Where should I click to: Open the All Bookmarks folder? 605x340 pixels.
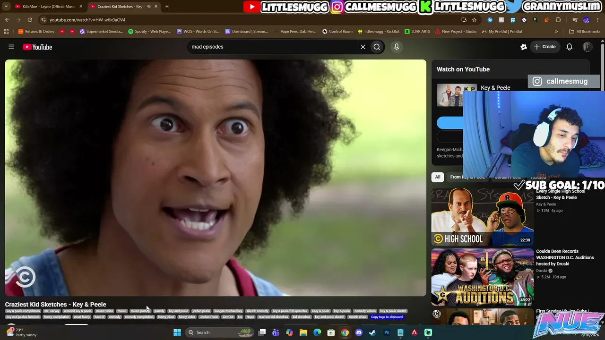[585, 32]
